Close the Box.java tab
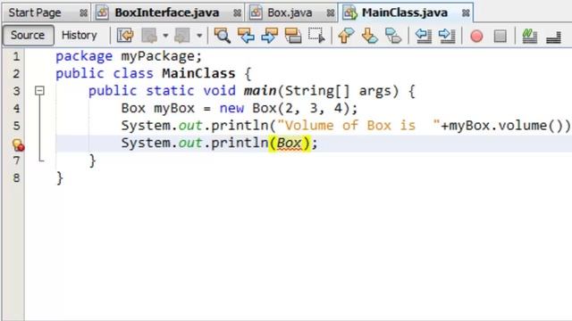Screen dimensions: 572x321 tap(331, 13)
